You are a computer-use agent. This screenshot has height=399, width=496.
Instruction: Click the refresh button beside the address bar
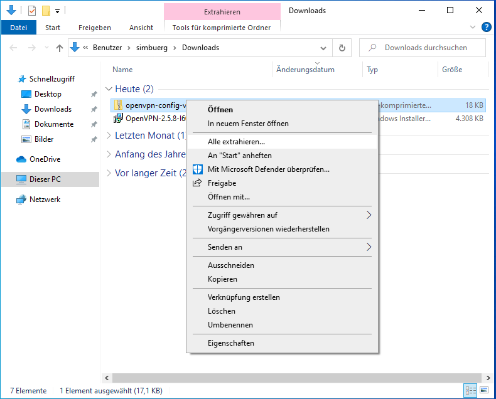(342, 48)
